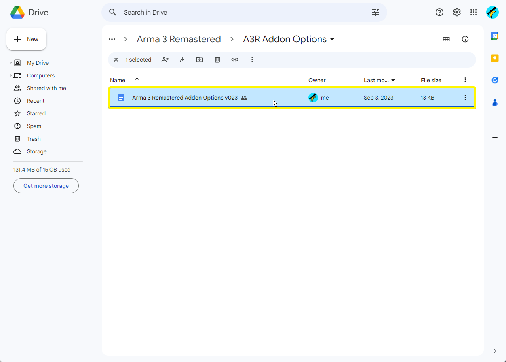Download the selected file

click(183, 60)
